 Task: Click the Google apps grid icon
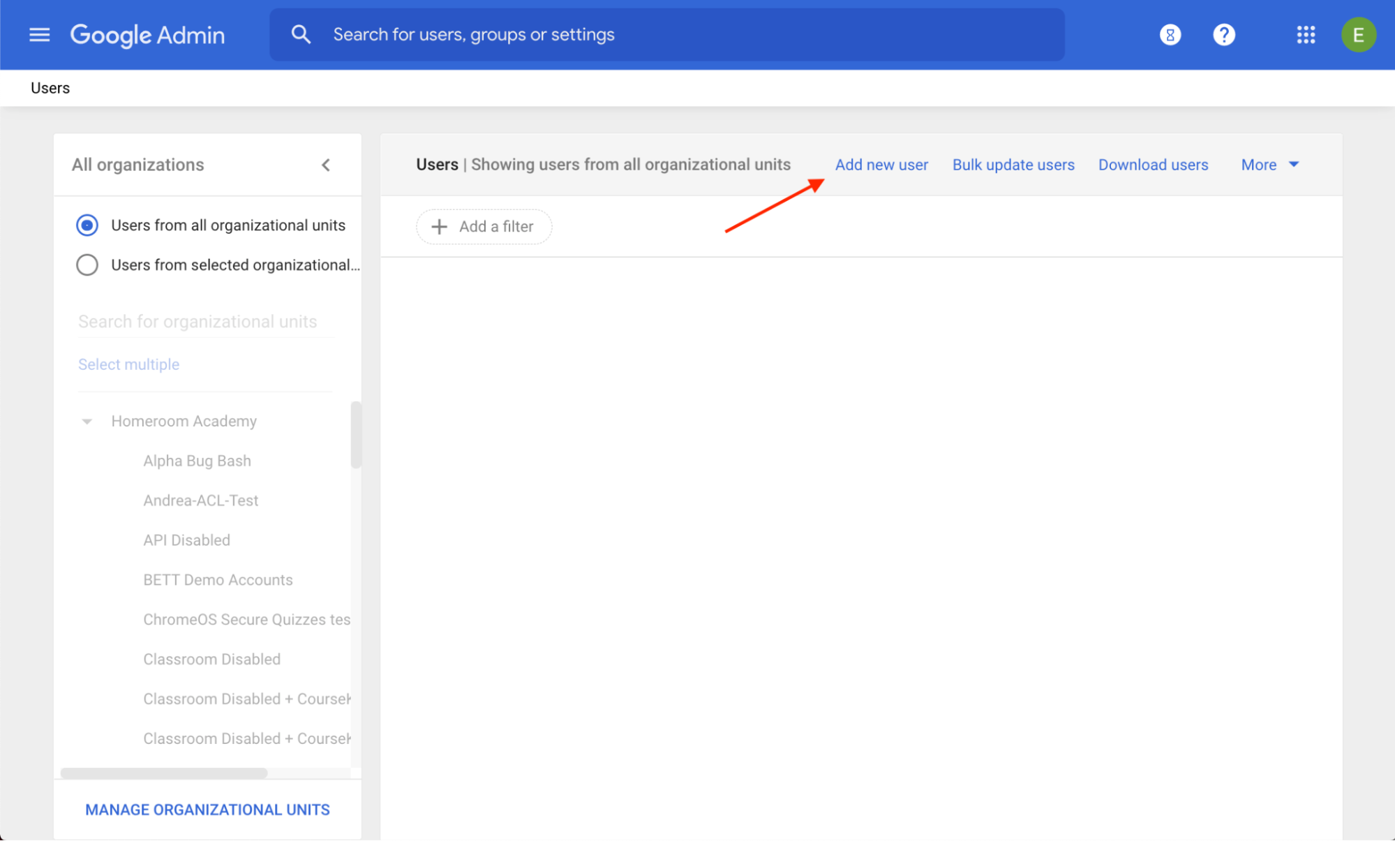coord(1305,35)
